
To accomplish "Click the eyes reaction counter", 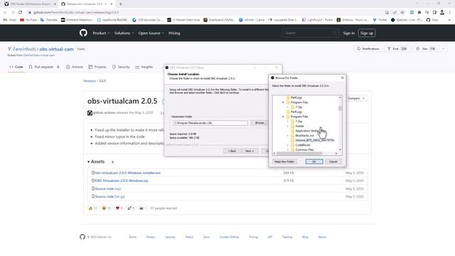I will (143, 208).
